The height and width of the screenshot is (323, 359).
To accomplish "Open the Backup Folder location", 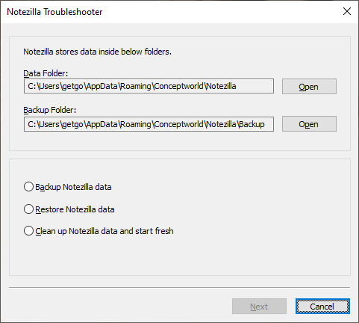I will (x=309, y=124).
